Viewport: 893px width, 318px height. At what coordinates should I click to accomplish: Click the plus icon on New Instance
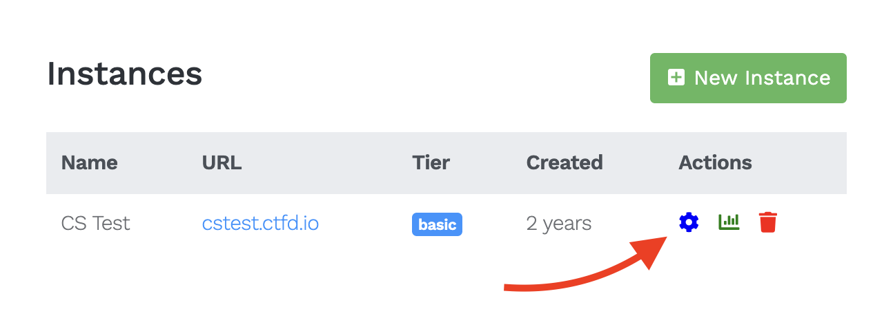pyautogui.click(x=676, y=78)
